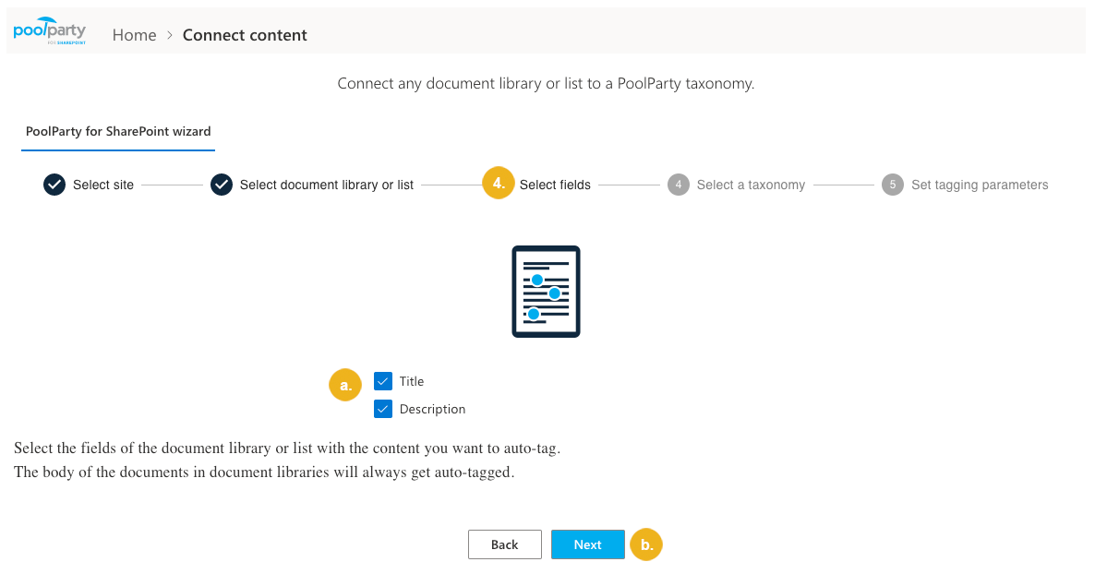The height and width of the screenshot is (574, 1095).
Task: Click the step 5 circle icon
Action: point(893,185)
